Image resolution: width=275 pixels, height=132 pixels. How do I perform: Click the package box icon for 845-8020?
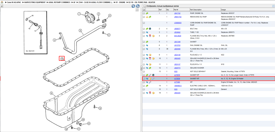pos(153,36)
